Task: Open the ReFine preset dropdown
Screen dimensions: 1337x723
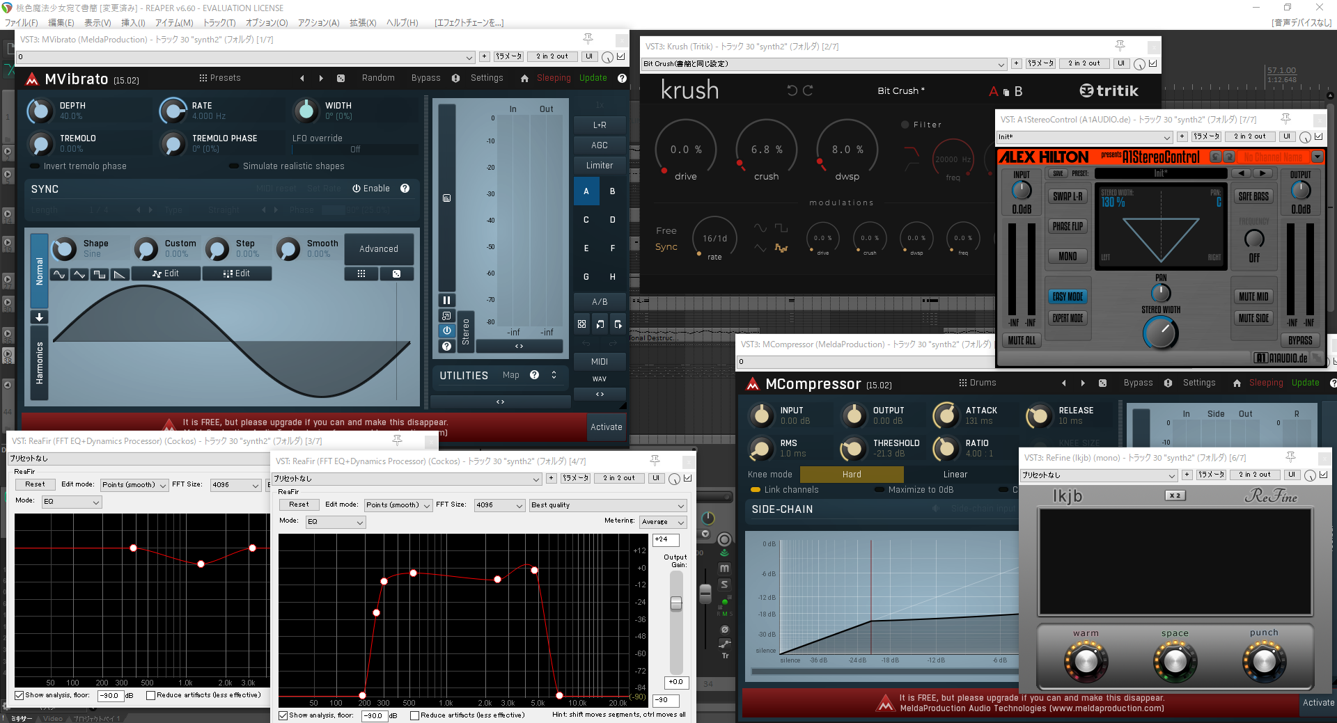Action: (x=1098, y=475)
